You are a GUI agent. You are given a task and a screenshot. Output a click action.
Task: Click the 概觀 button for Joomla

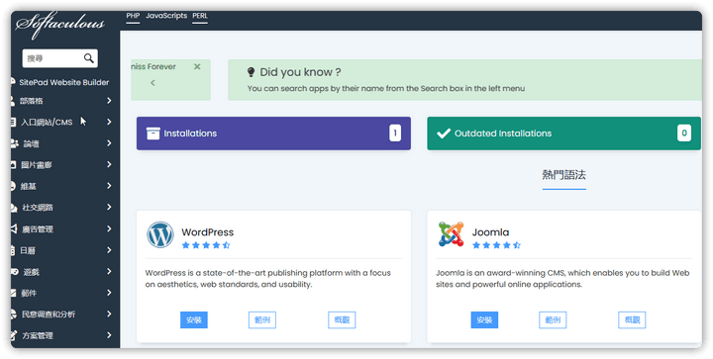click(632, 320)
